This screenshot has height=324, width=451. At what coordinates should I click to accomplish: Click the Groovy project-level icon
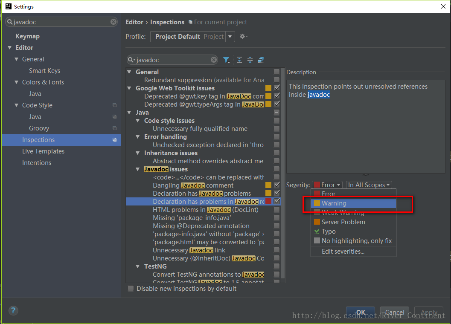click(x=114, y=128)
